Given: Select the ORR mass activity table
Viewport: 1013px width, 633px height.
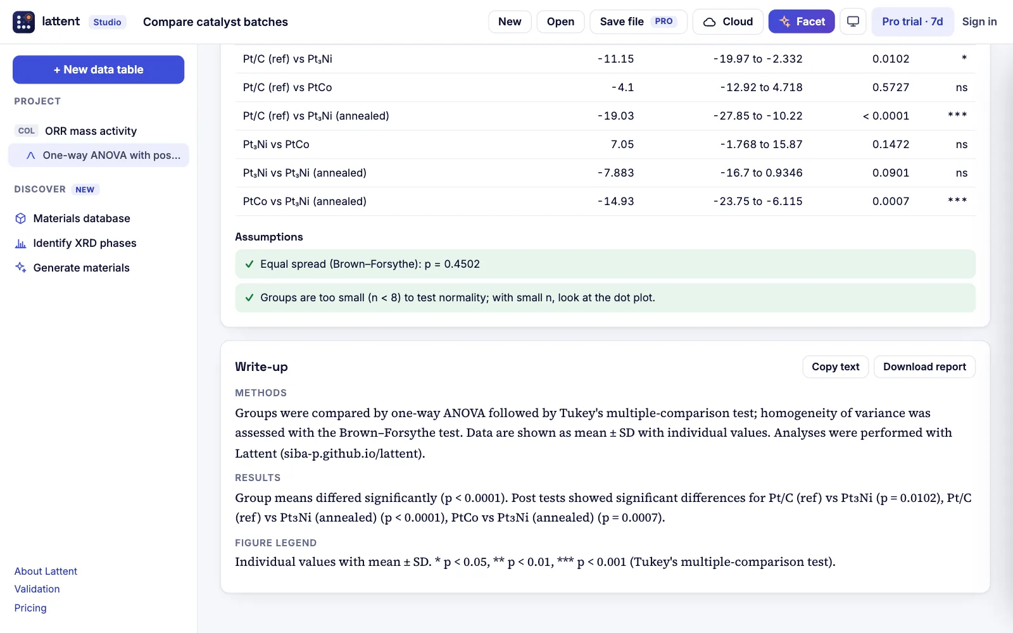Looking at the screenshot, I should coord(99,131).
